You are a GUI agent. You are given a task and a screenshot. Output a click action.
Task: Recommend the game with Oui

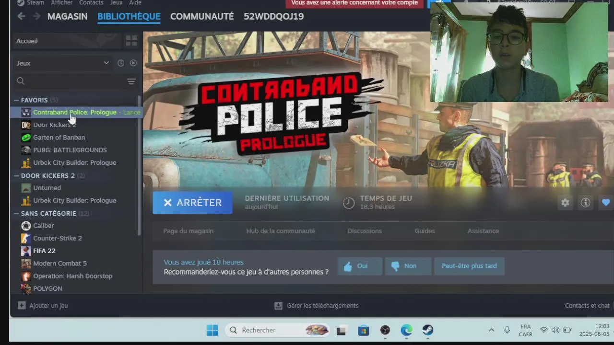[x=360, y=266]
